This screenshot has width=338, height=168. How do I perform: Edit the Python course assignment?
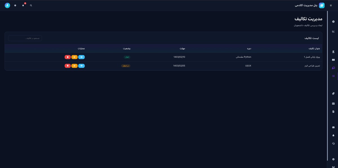[x=74, y=57]
